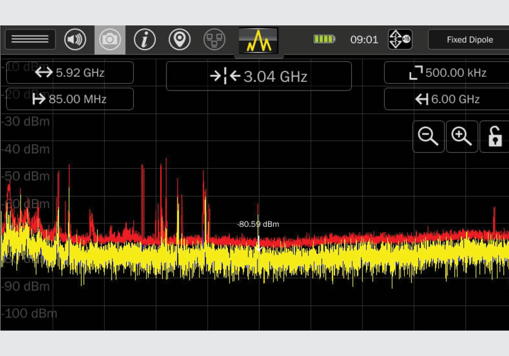Edit the 85.00 MHz start frequency
Image resolution: width=509 pixels, height=356 pixels.
coord(70,99)
